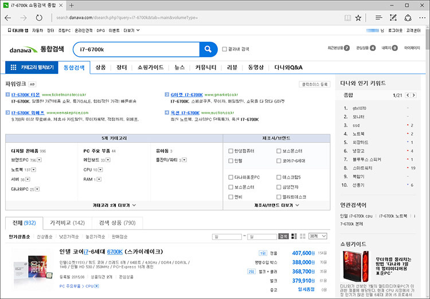Open 관심상품 count badge 4

[373, 48]
